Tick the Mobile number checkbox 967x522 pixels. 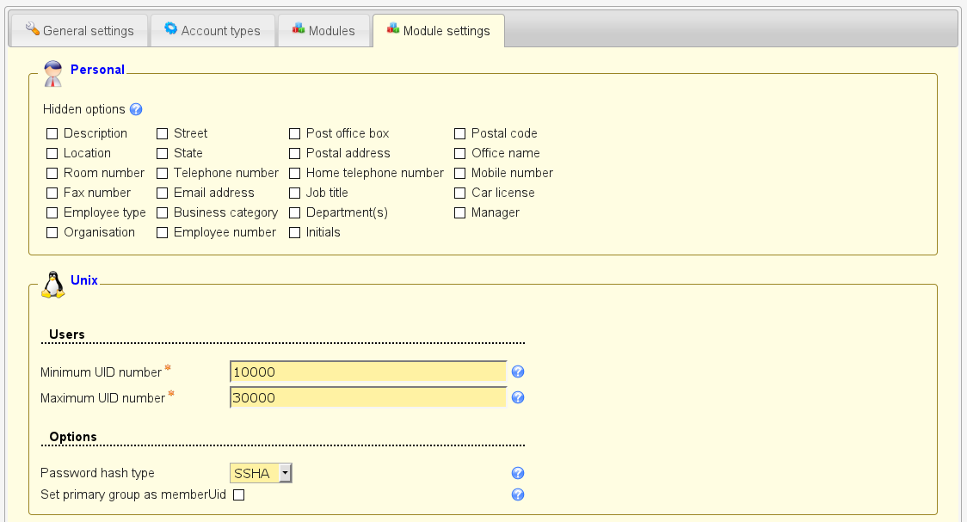click(x=460, y=173)
